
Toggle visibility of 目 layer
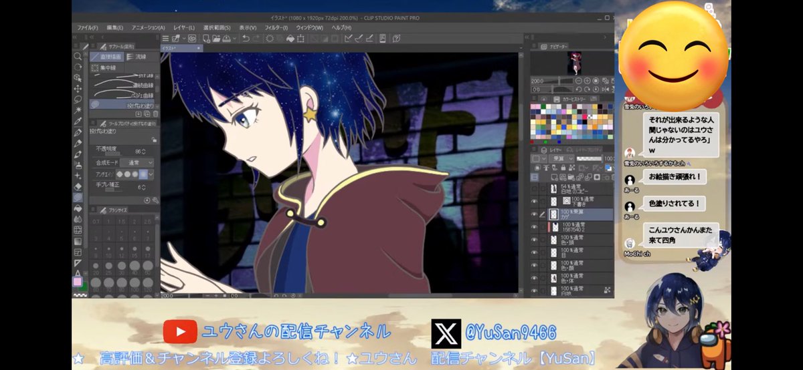[x=535, y=252]
